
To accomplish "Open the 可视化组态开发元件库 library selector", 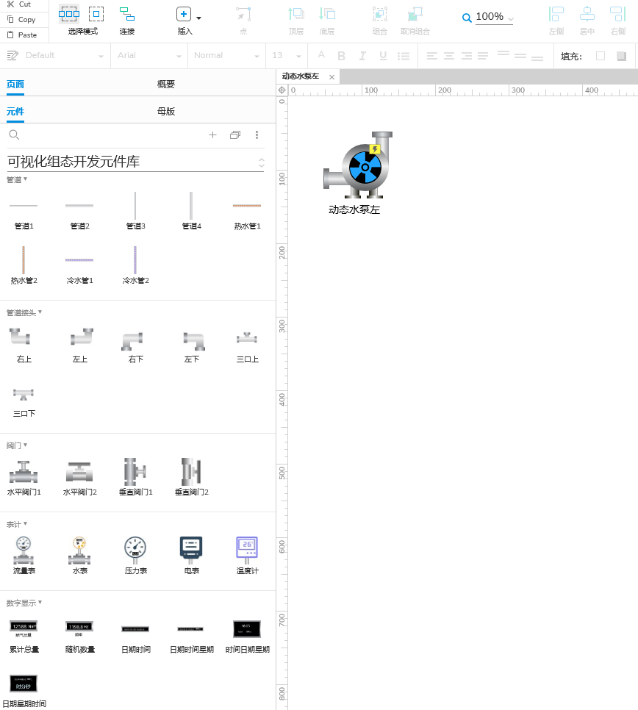I will coord(135,162).
